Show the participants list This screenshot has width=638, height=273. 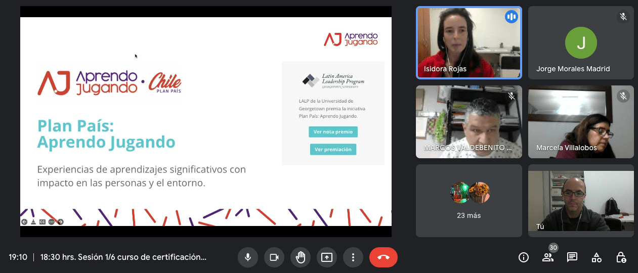point(548,257)
